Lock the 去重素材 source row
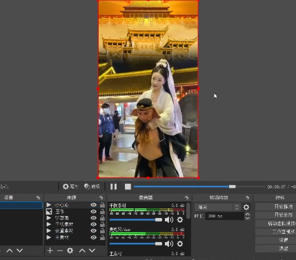 click(102, 230)
